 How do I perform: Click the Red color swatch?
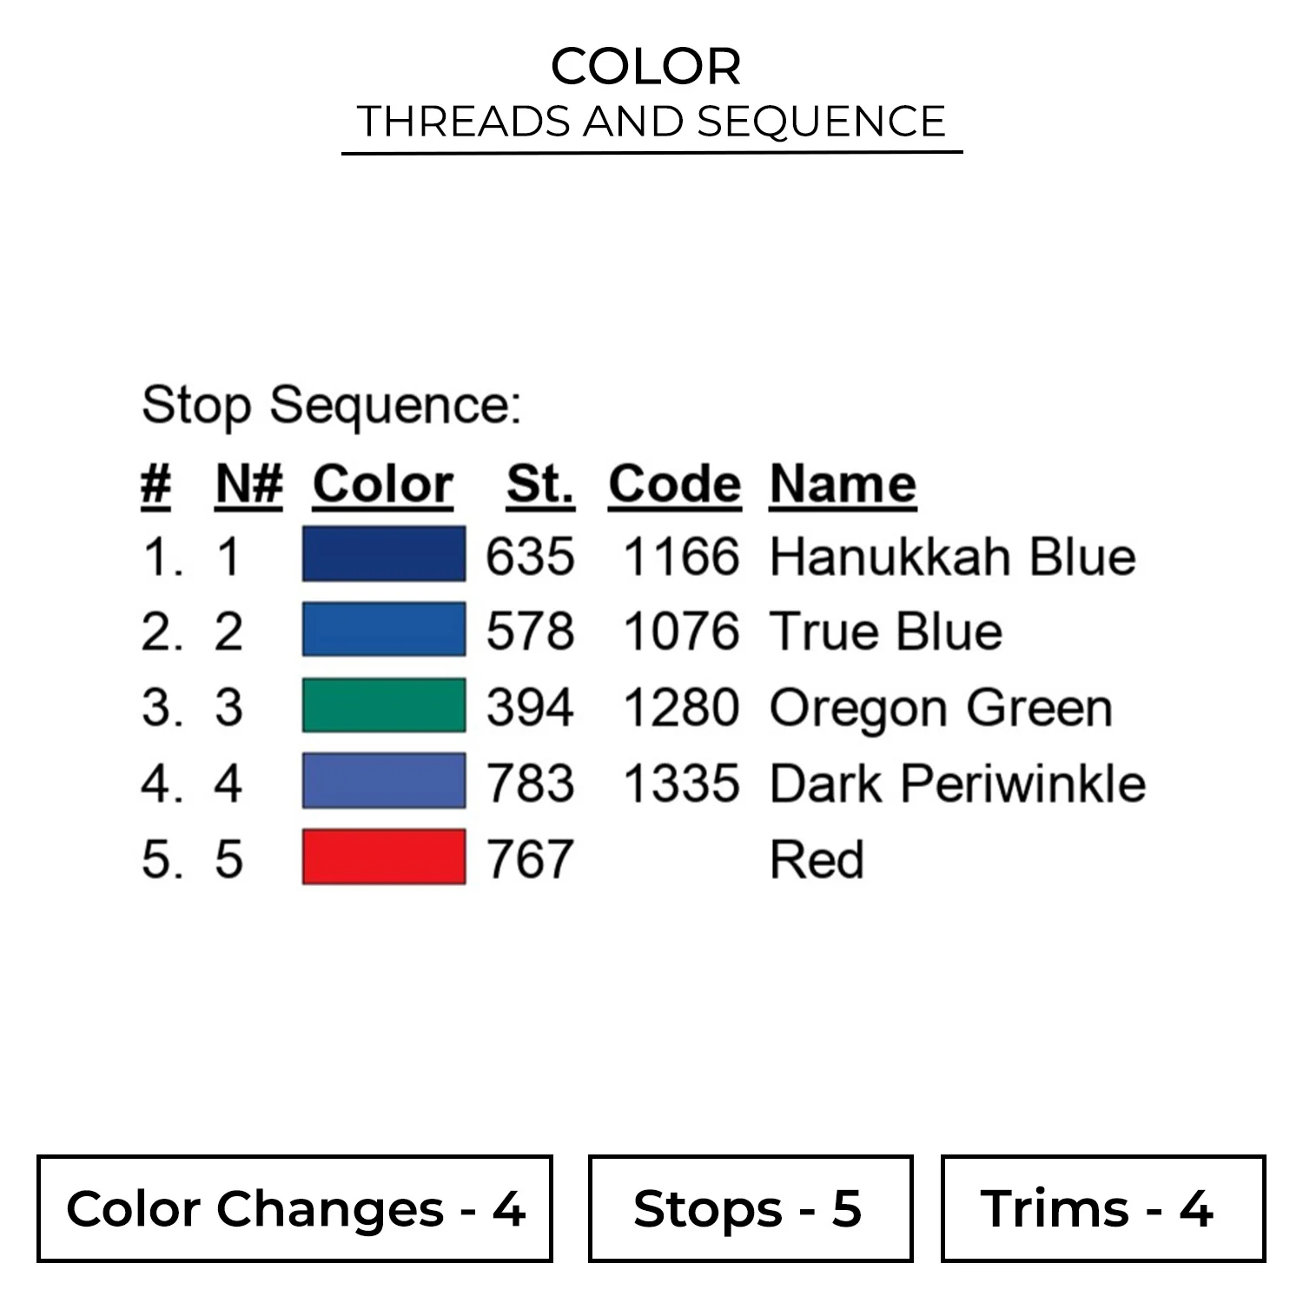(x=383, y=857)
